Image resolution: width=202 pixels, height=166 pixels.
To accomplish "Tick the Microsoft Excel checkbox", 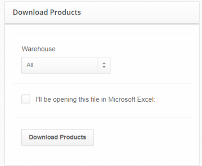I will coord(26,99).
